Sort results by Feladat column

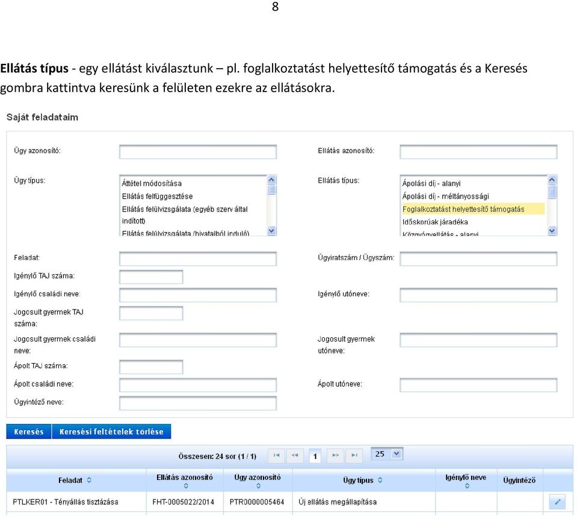(89, 480)
